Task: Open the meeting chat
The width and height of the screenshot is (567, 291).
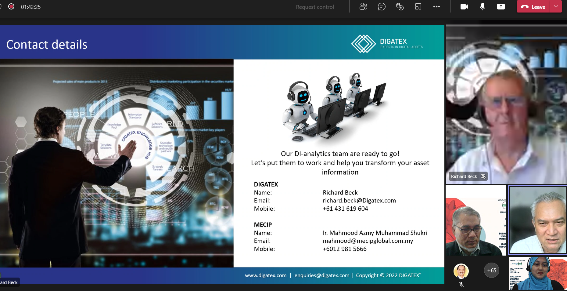Action: click(x=382, y=6)
